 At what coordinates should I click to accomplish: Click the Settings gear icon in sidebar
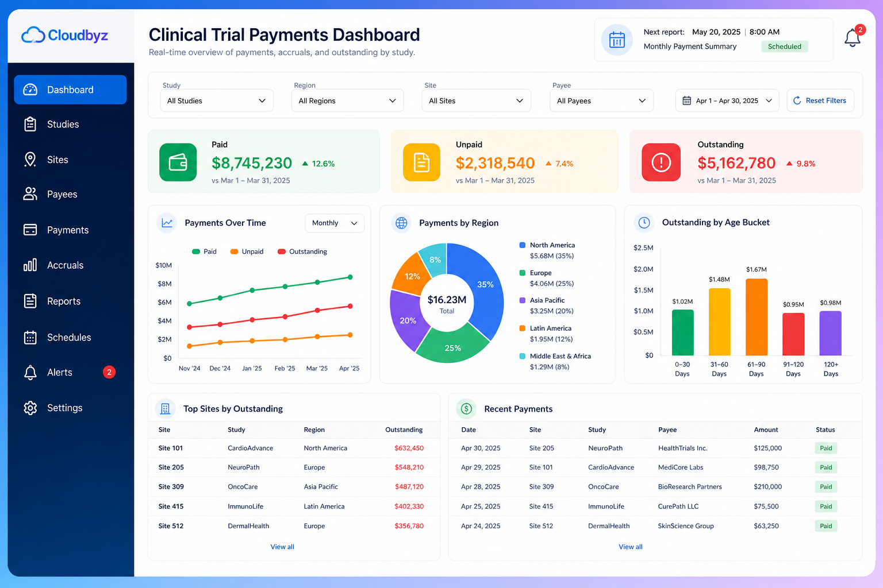[30, 408]
